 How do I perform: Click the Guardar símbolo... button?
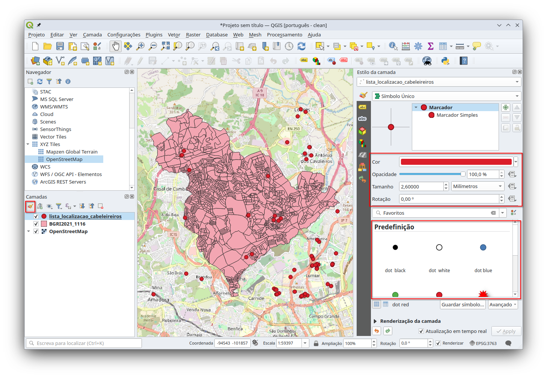463,304
